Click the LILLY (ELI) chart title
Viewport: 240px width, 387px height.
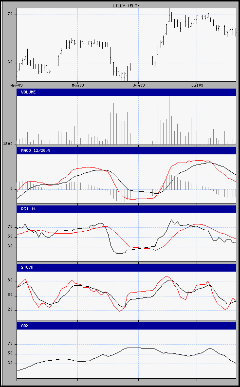[x=126, y=5]
